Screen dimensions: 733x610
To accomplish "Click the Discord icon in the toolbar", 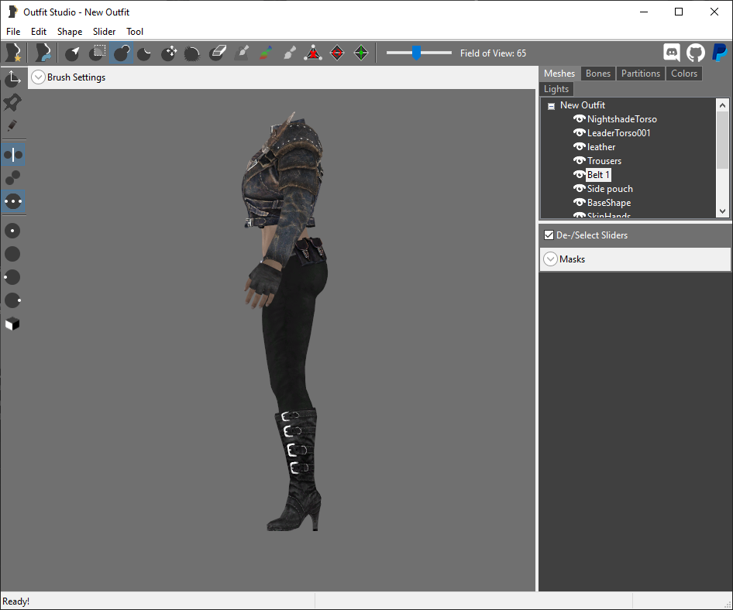I will 672,53.
